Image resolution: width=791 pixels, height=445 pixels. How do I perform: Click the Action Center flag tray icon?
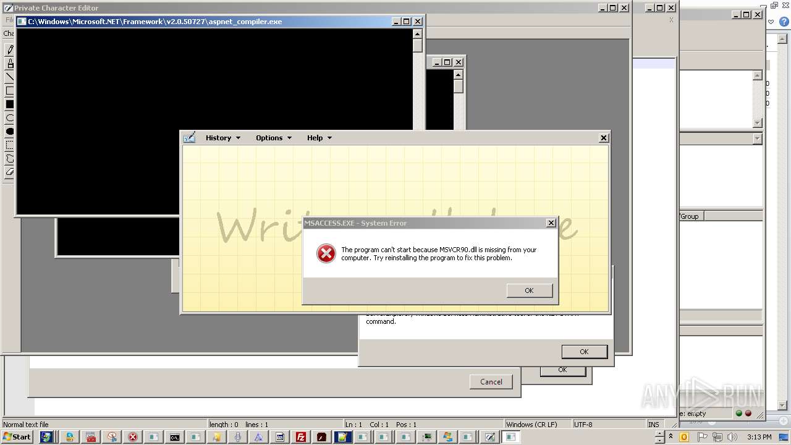(x=701, y=437)
